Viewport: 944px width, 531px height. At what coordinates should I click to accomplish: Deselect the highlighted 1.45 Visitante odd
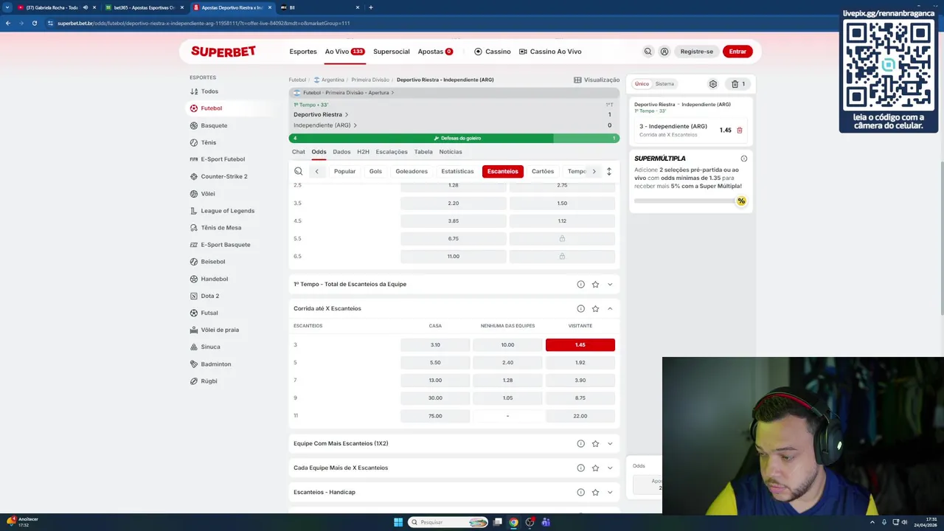580,345
